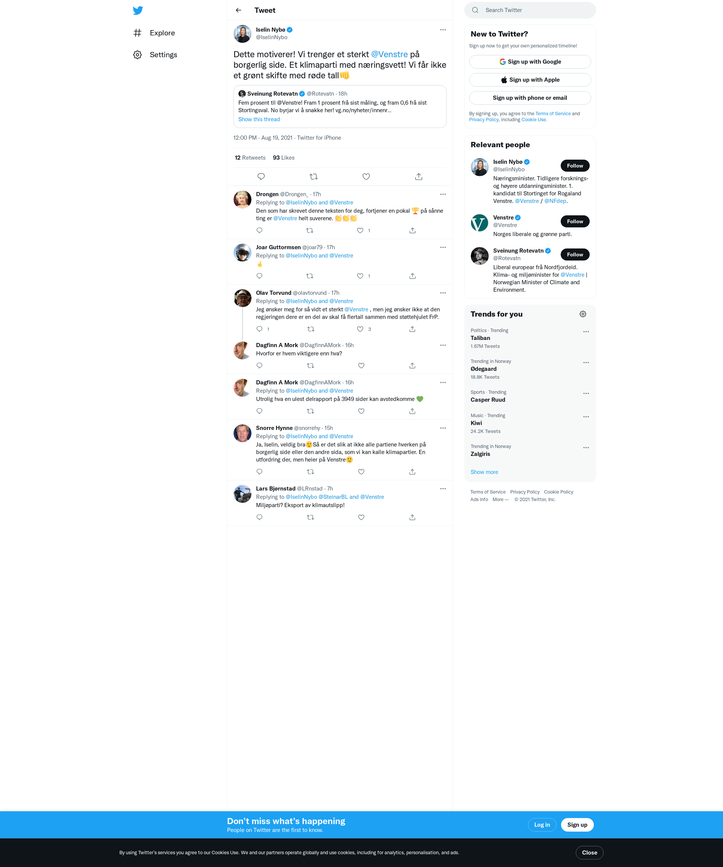Viewport: 723px width, 867px height.
Task: Open more options for Taliban trend
Action: point(586,332)
